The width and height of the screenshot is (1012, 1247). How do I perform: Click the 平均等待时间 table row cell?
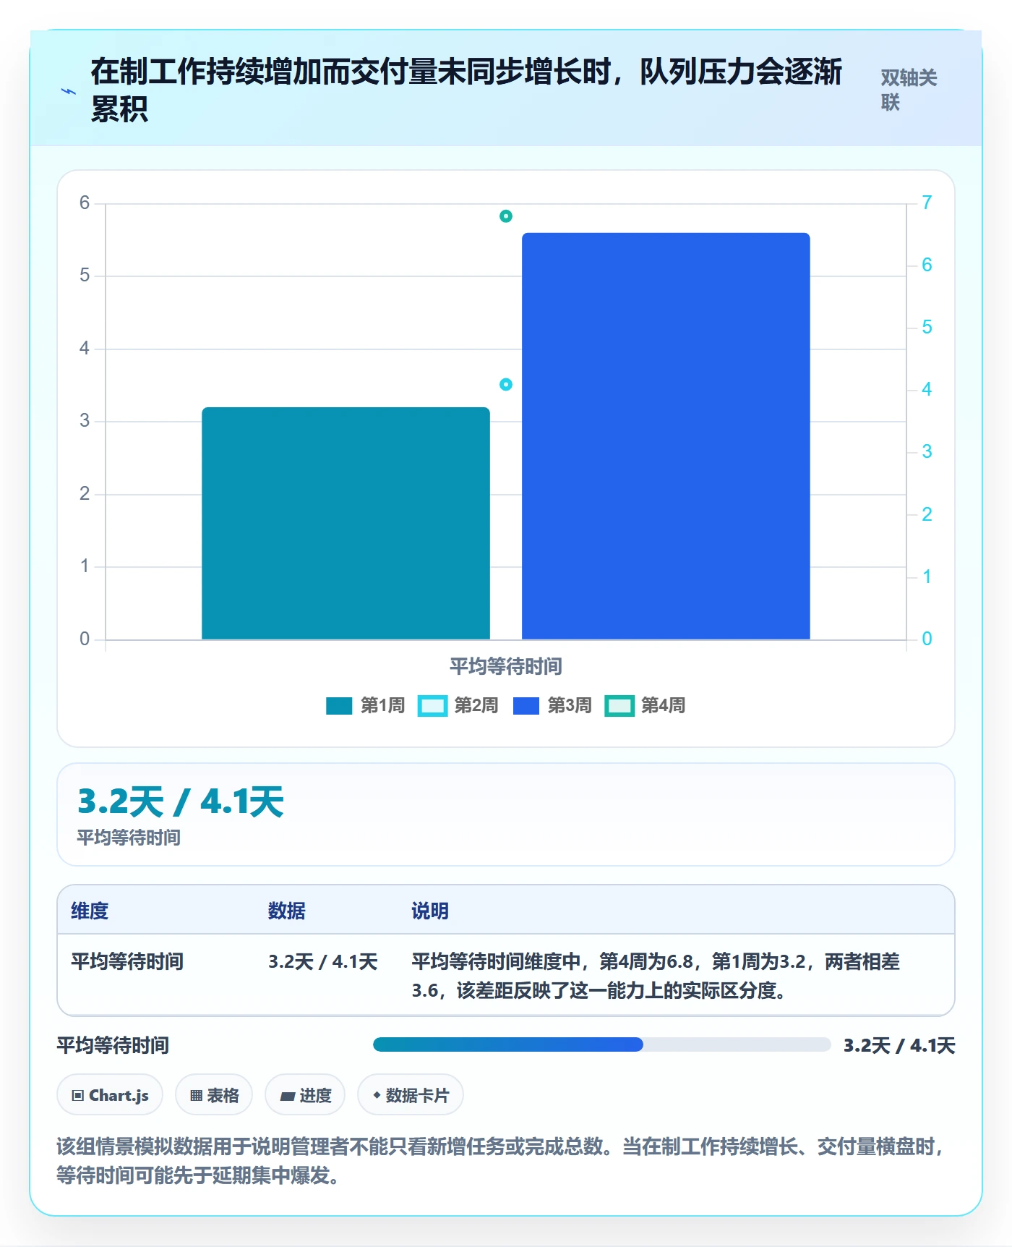[127, 961]
